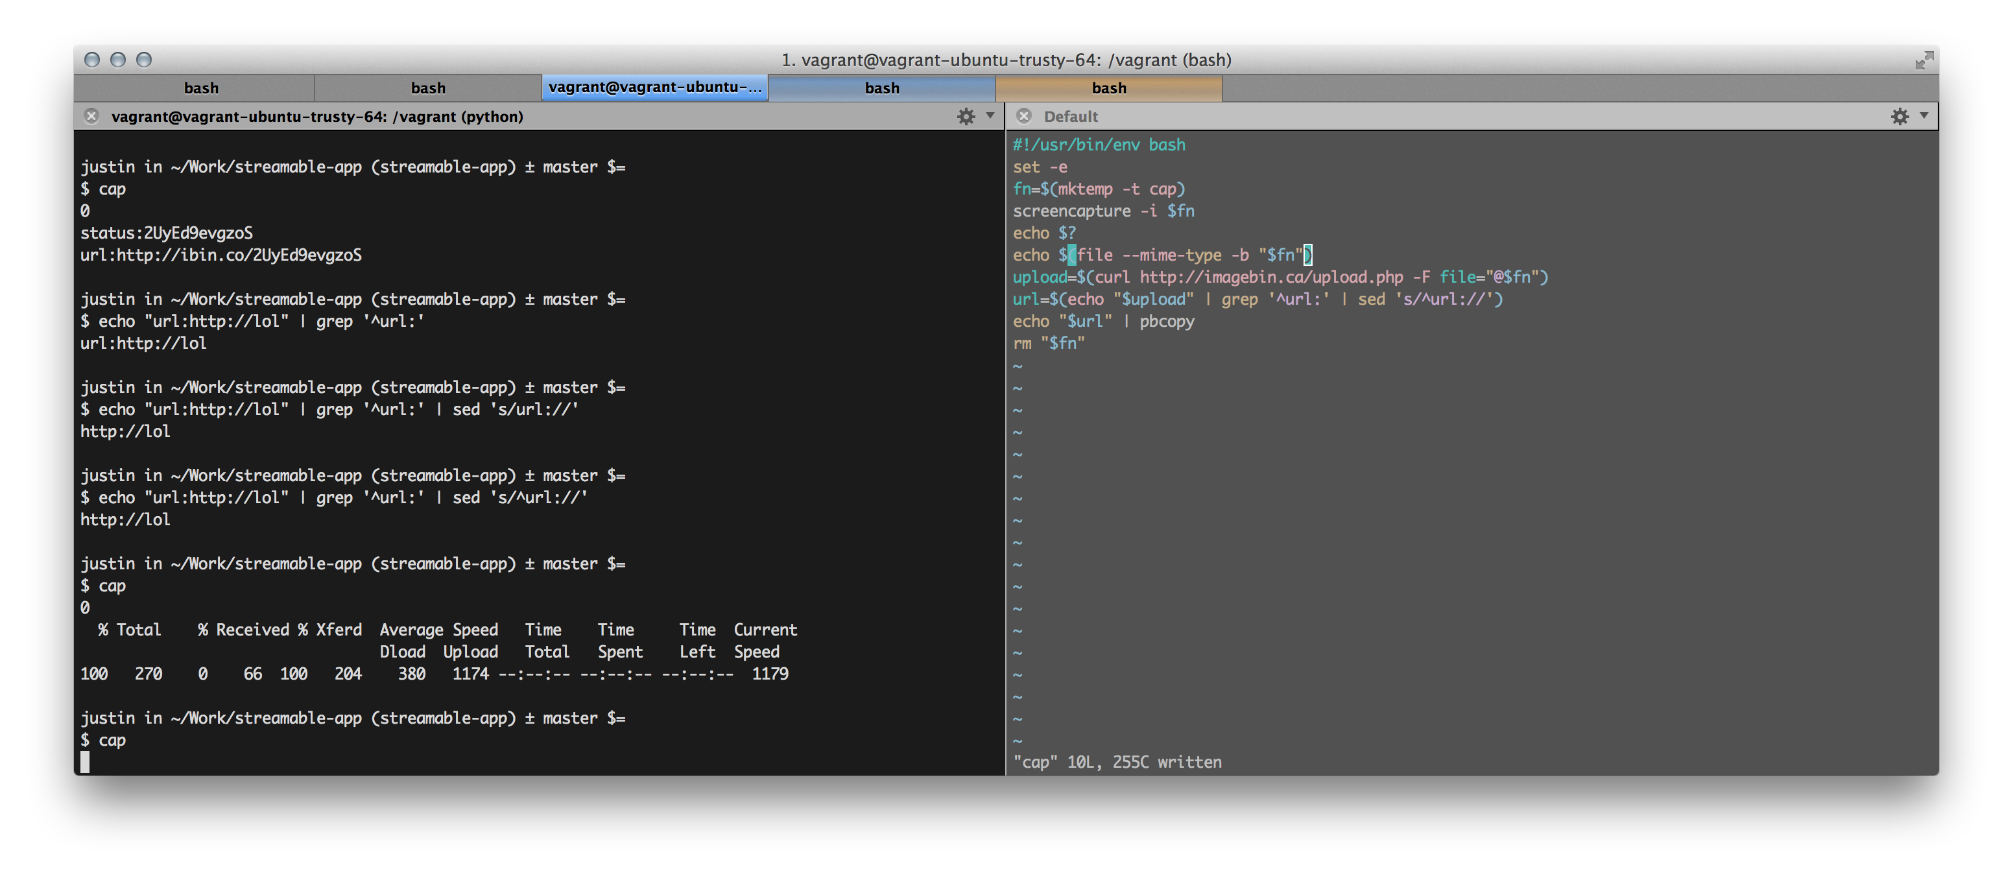Click the 'set -e' line in editor
The image size is (2013, 878).
click(x=1040, y=167)
